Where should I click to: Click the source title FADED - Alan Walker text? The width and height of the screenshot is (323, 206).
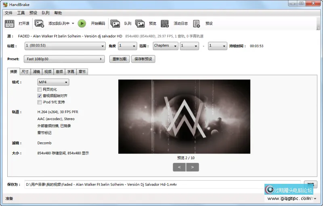coord(70,36)
